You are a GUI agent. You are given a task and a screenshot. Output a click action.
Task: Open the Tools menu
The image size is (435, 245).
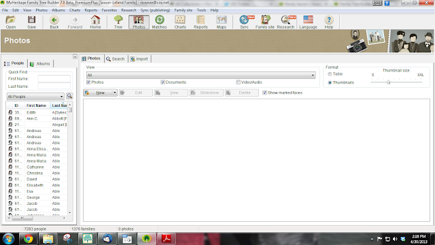click(x=201, y=10)
